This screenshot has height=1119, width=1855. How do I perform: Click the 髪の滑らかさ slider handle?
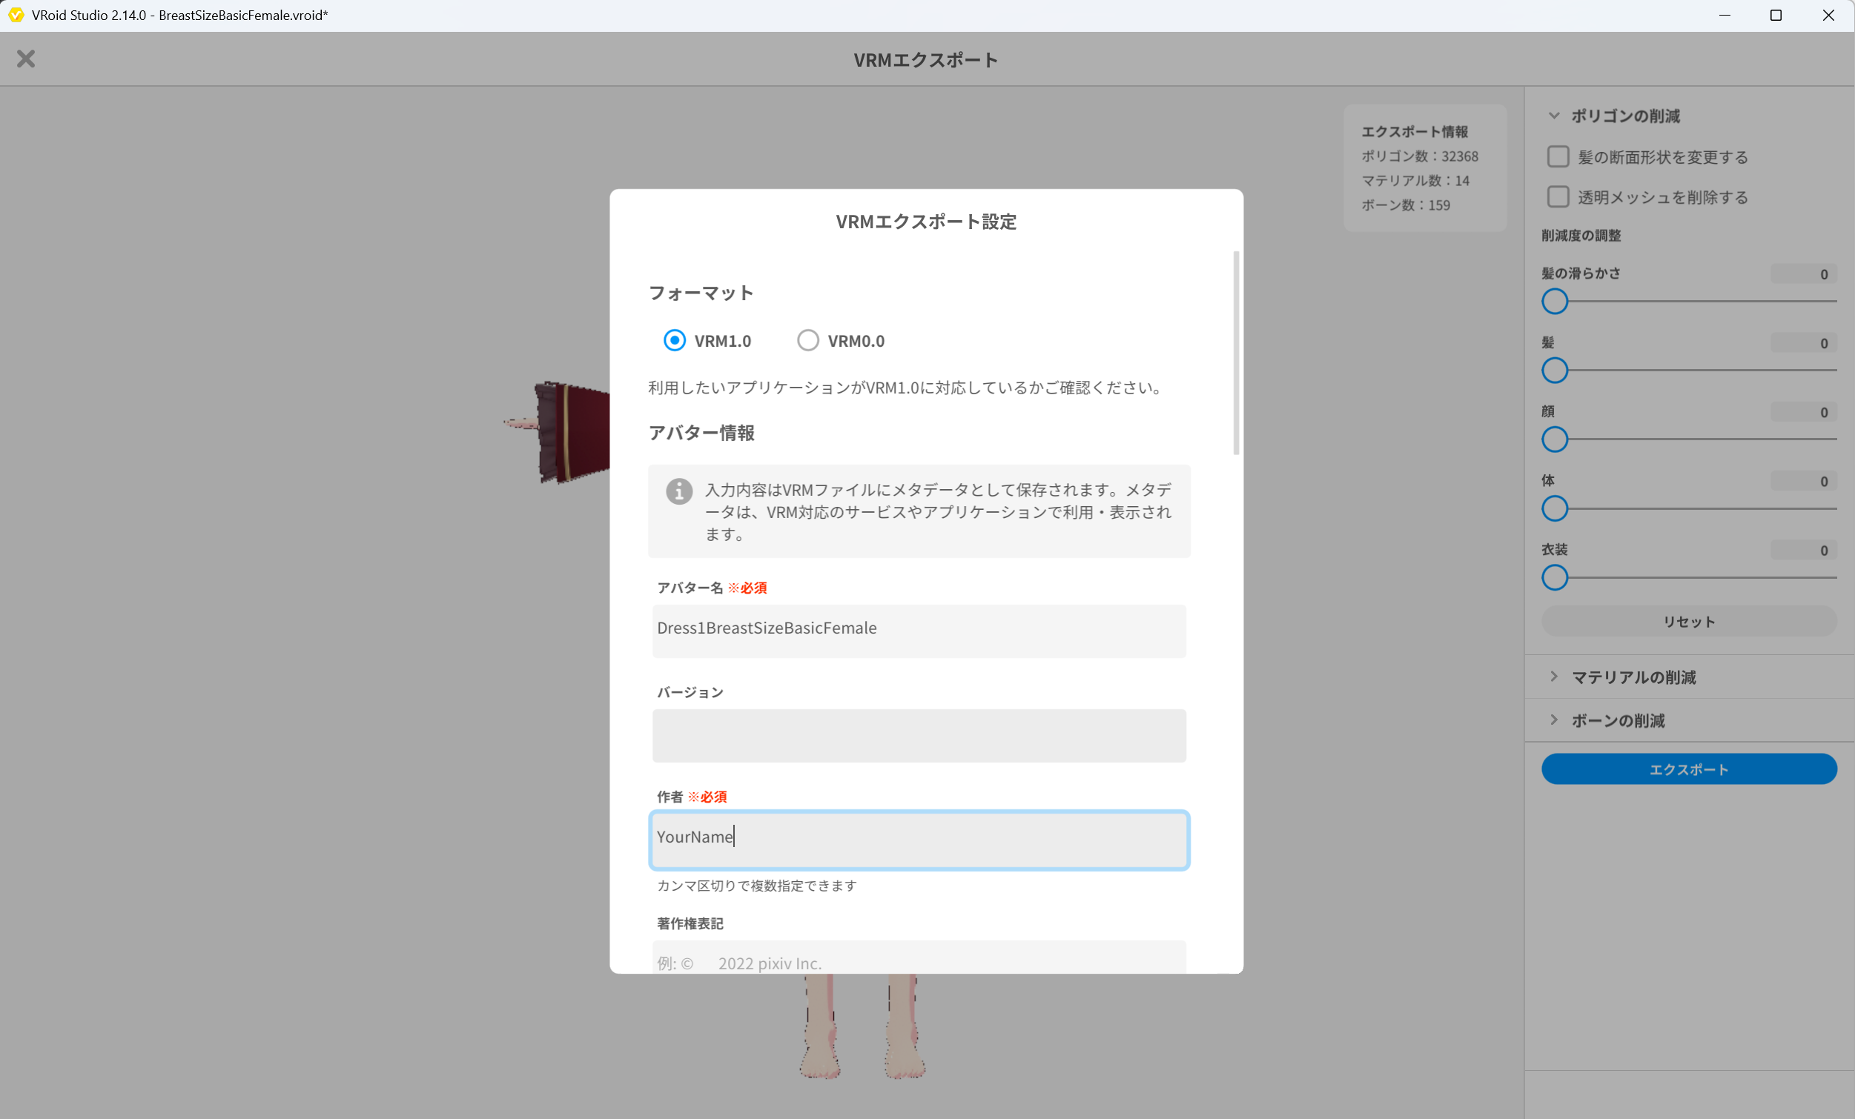[1555, 302]
